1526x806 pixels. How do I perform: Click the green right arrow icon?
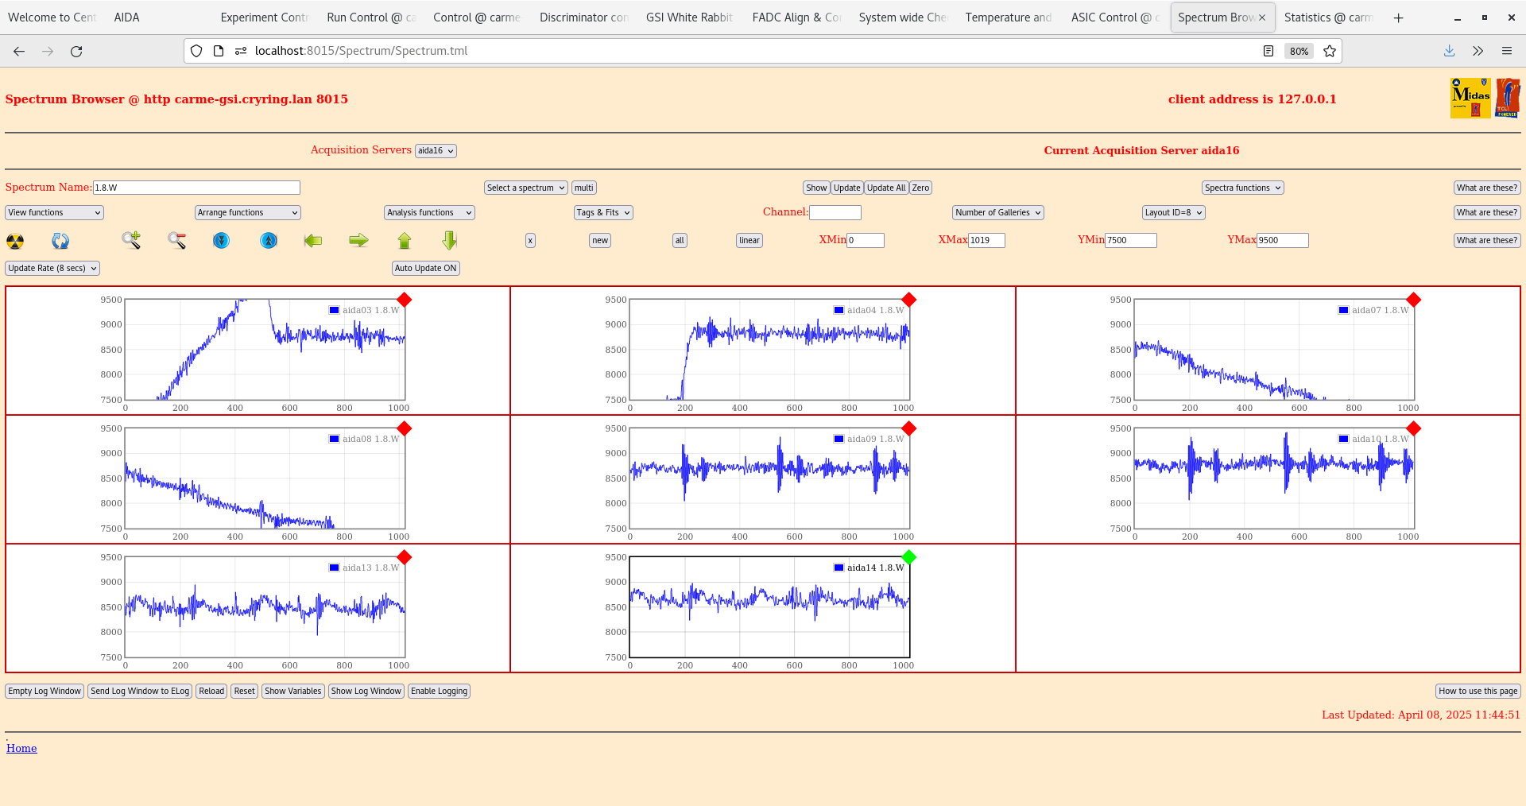pos(359,240)
